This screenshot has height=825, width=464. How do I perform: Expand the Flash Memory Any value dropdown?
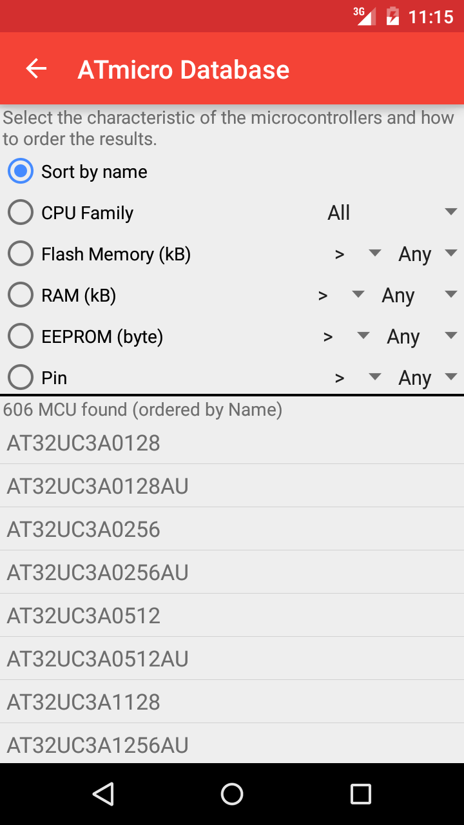point(427,254)
